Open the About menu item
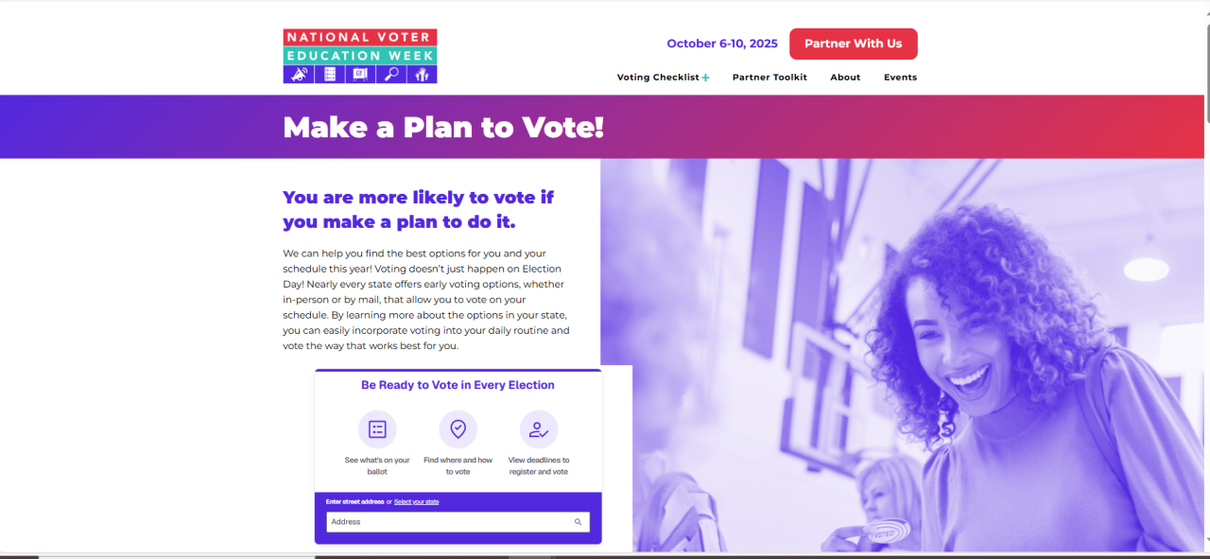 coord(845,78)
